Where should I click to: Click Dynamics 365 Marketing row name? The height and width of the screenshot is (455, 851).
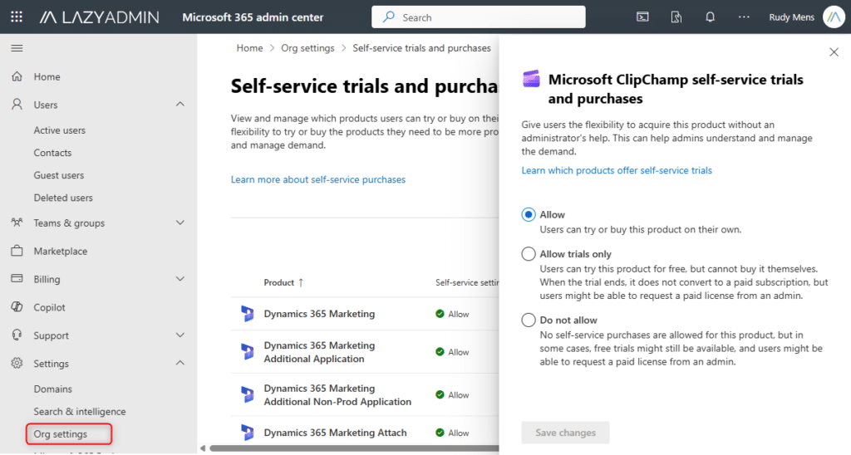[319, 314]
